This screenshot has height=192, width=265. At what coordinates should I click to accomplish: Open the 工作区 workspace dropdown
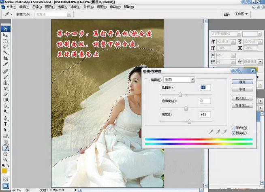point(241,14)
